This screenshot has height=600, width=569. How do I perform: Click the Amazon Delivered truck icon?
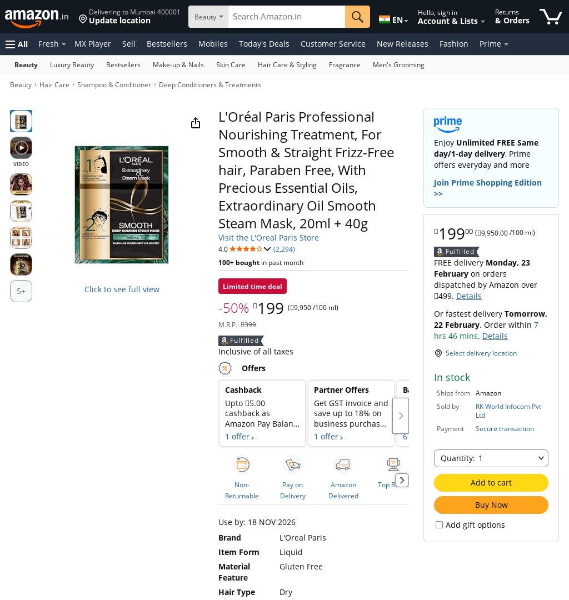(343, 464)
